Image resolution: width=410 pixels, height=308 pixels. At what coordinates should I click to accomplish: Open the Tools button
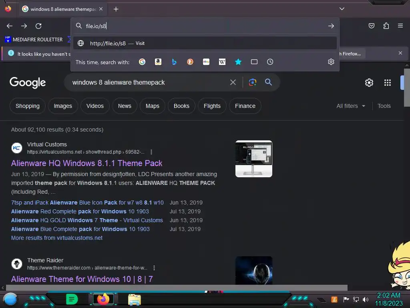pyautogui.click(x=384, y=106)
